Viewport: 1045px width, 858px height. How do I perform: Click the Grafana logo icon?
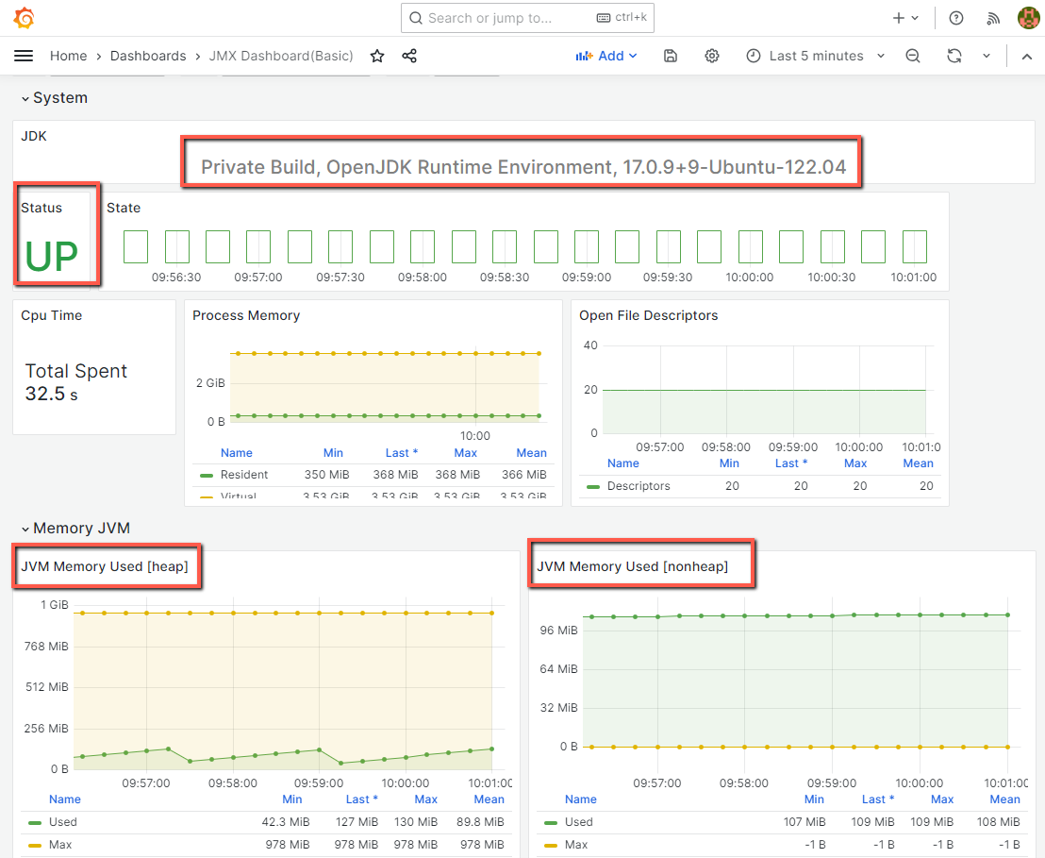(25, 18)
